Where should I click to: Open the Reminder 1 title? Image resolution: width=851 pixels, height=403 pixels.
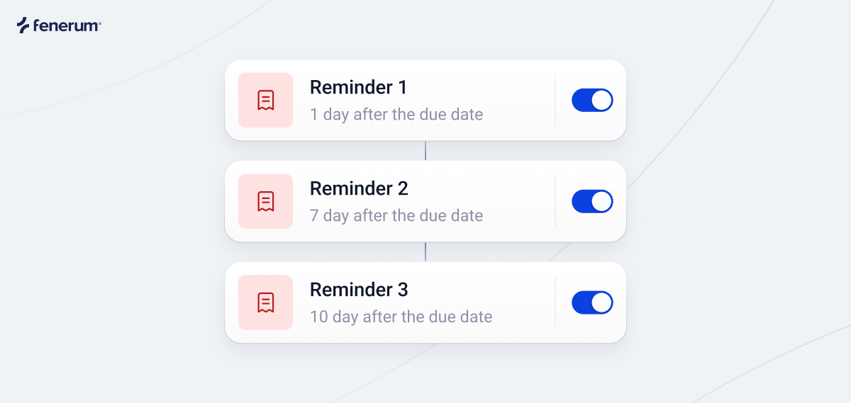(359, 88)
